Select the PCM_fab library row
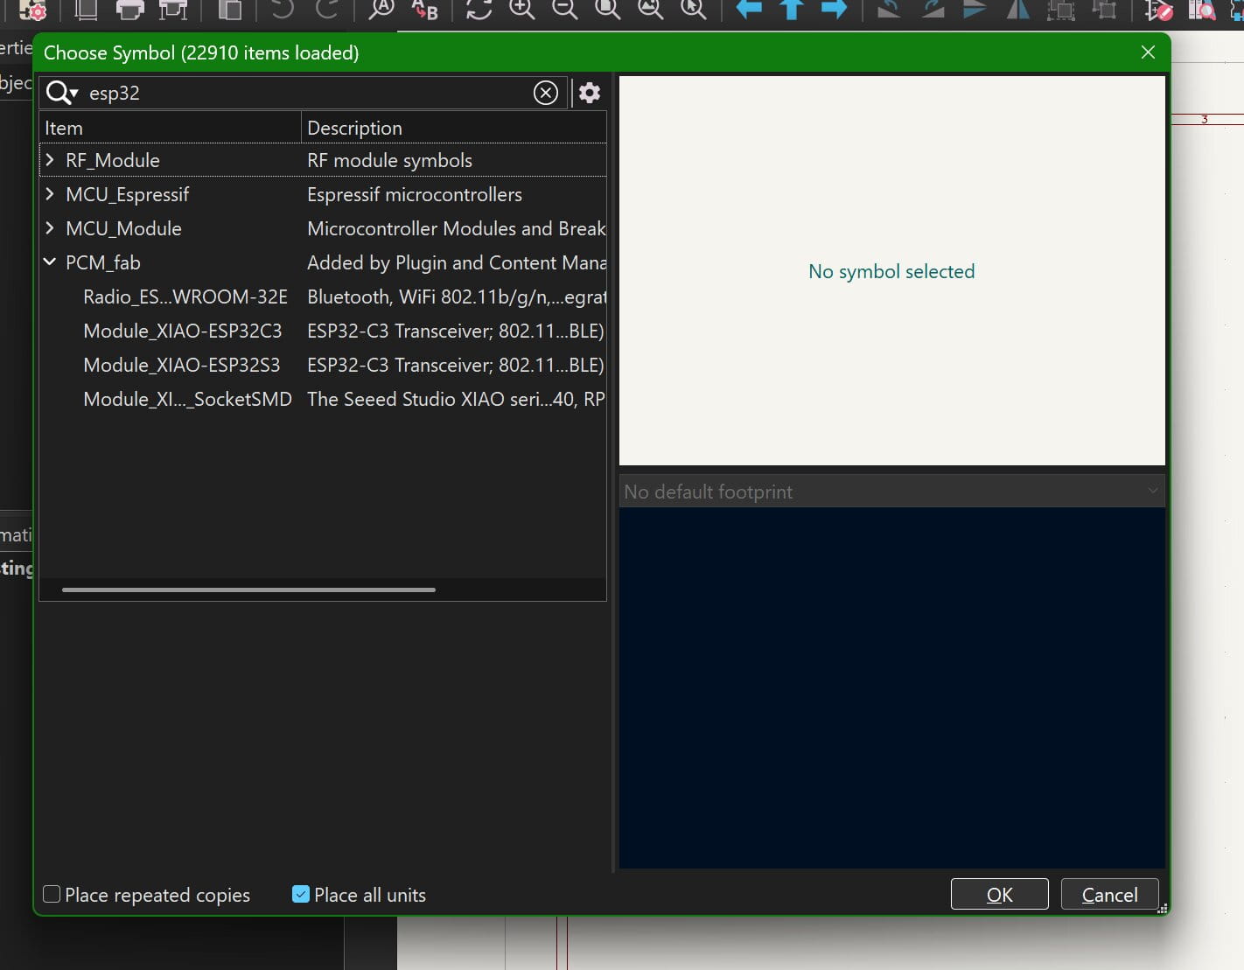Viewport: 1244px width, 970px height. tap(323, 262)
